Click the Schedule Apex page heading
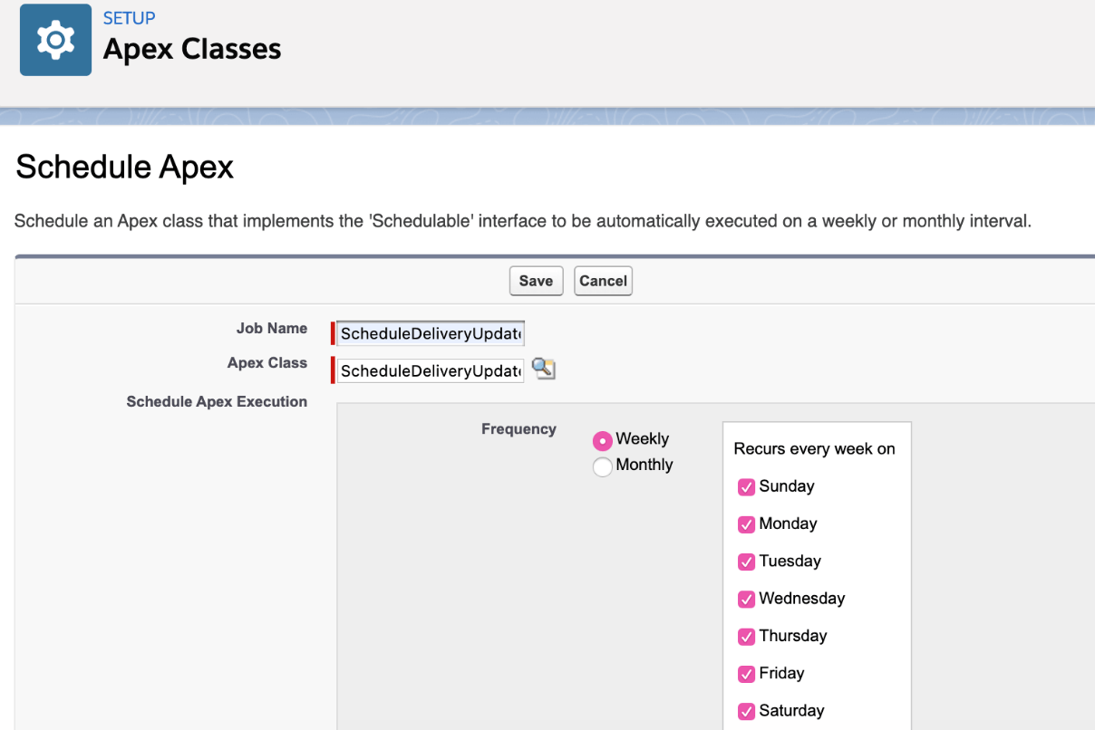This screenshot has height=730, width=1095. click(x=124, y=167)
